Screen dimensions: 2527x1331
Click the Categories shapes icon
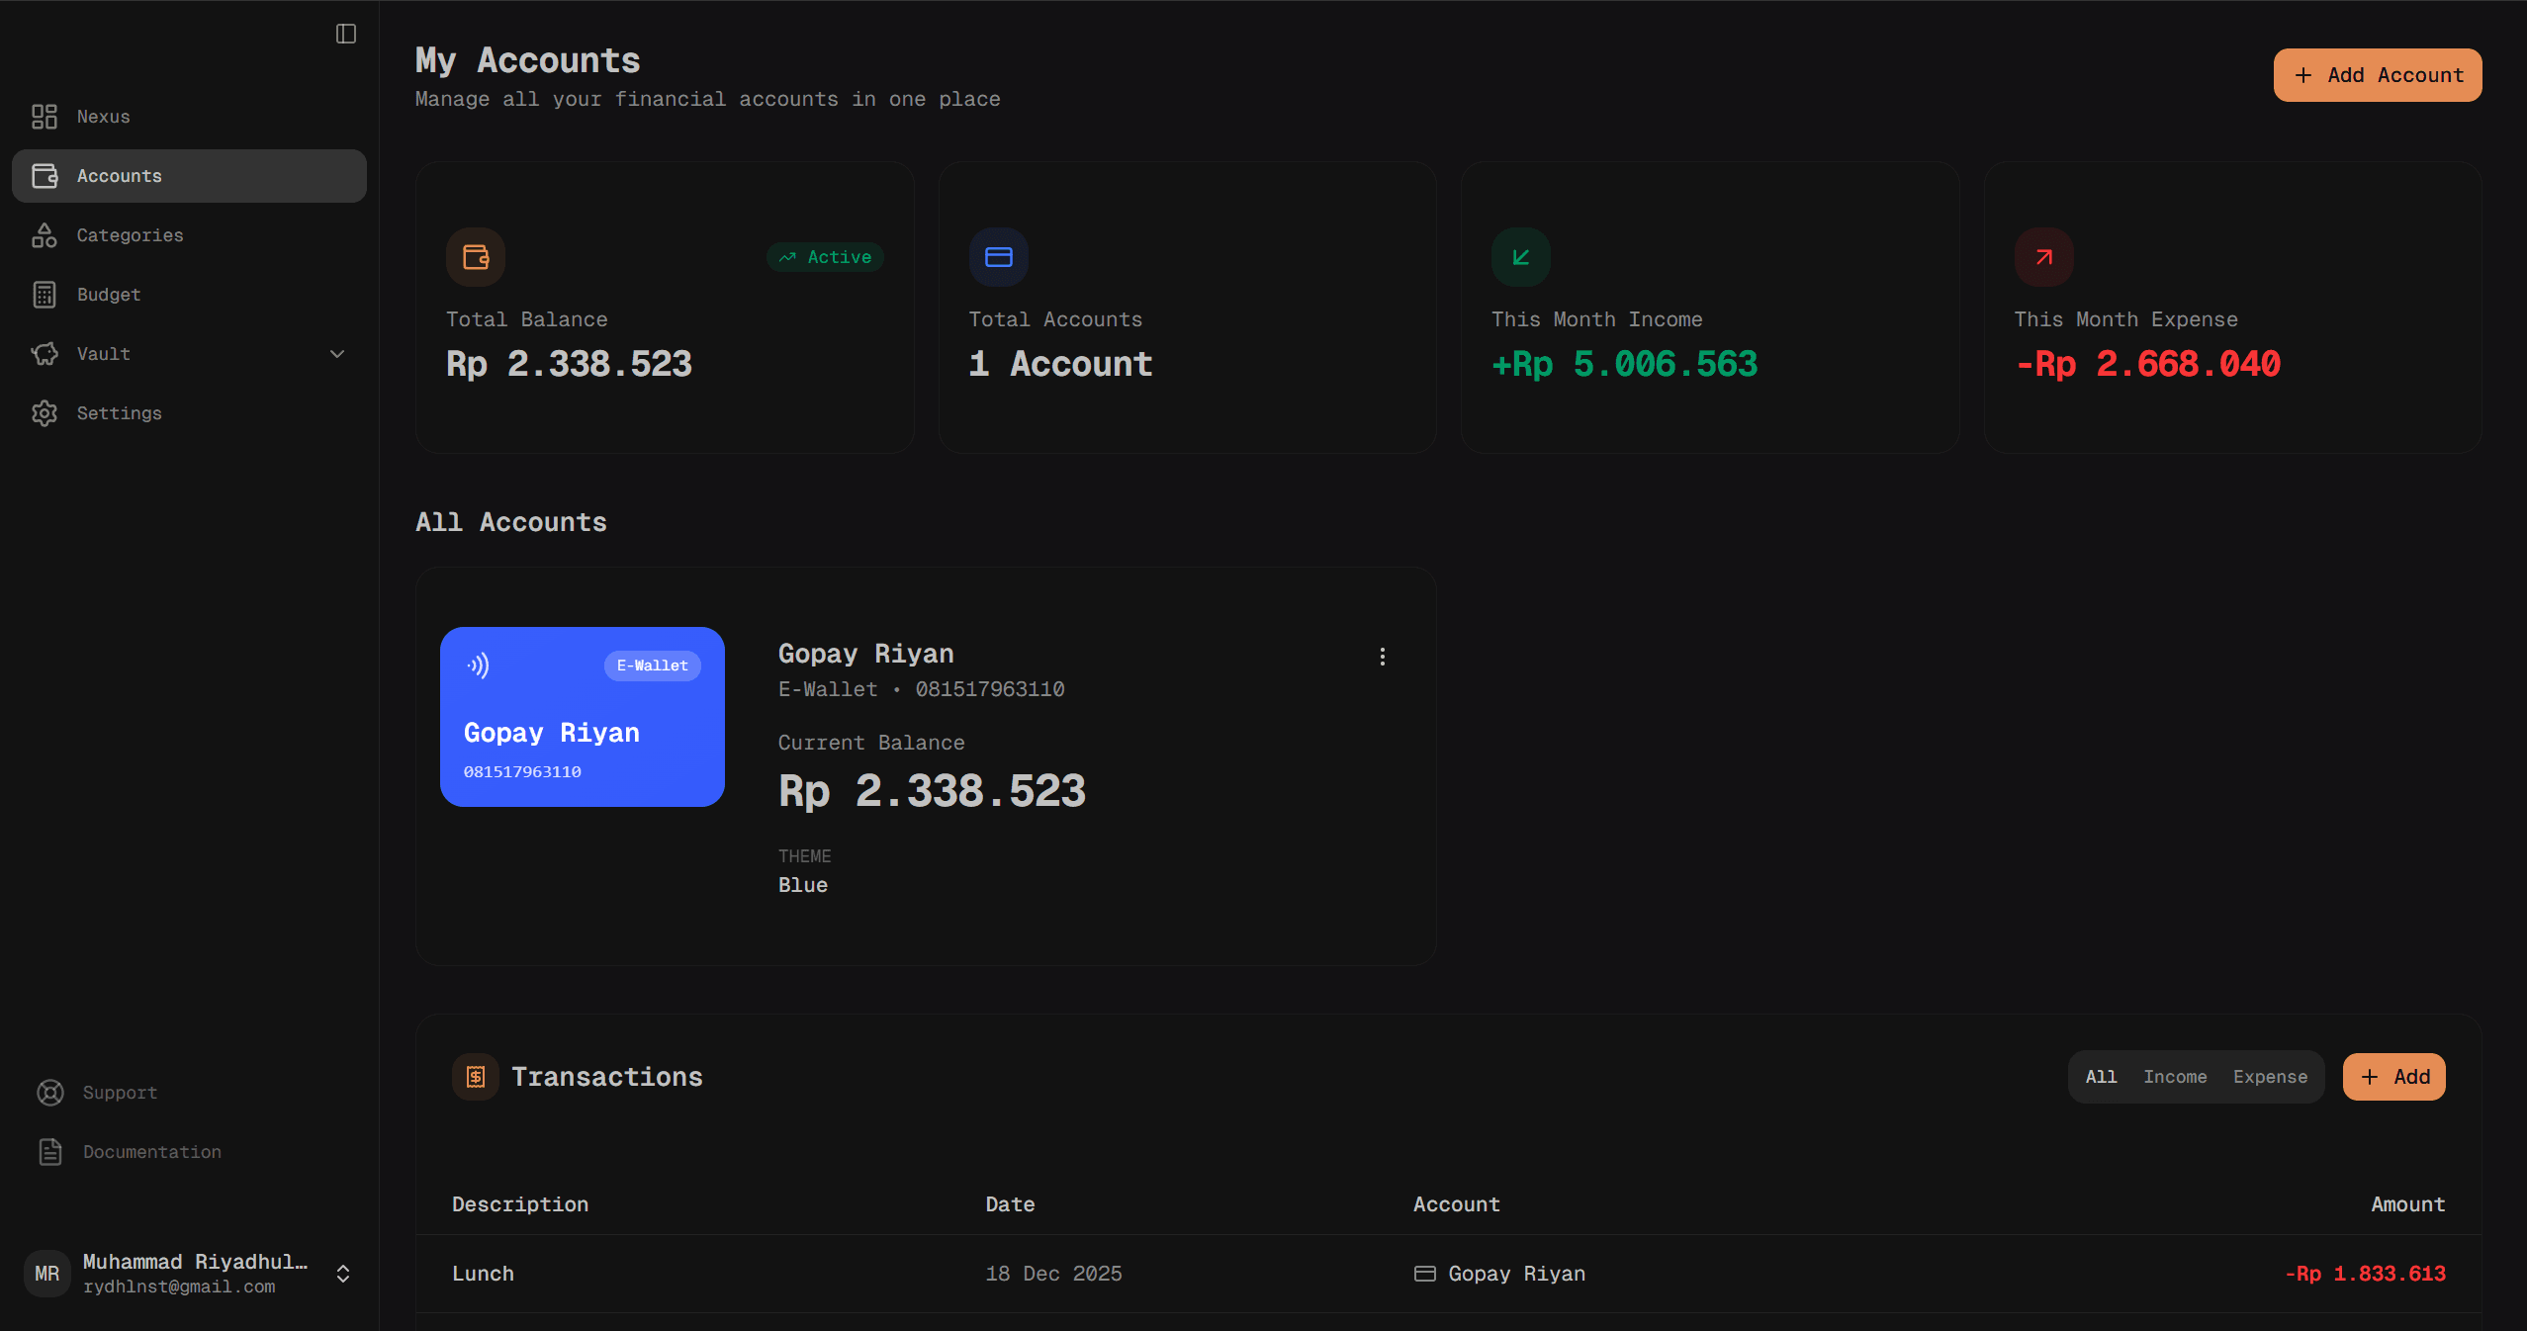45,235
